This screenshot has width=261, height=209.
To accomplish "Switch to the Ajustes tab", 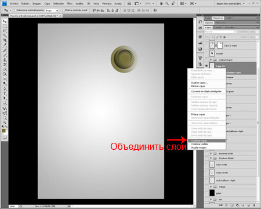I will point(209,23).
